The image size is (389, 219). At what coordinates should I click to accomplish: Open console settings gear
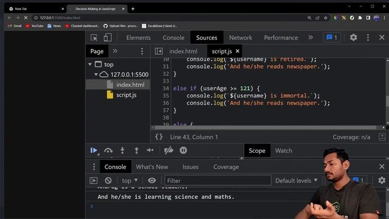click(x=382, y=180)
